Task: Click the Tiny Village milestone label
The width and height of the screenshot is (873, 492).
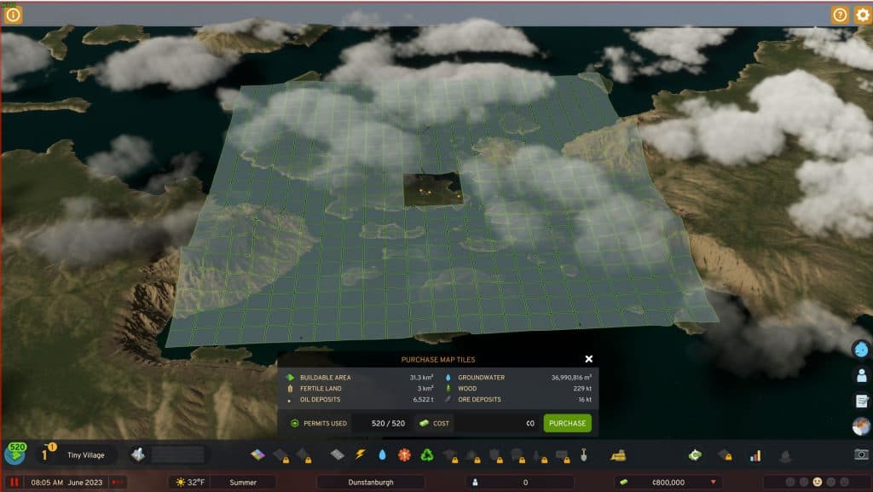Action: tap(86, 454)
